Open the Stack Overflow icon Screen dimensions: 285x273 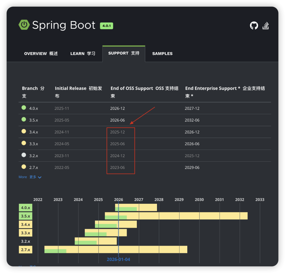pos(266,25)
